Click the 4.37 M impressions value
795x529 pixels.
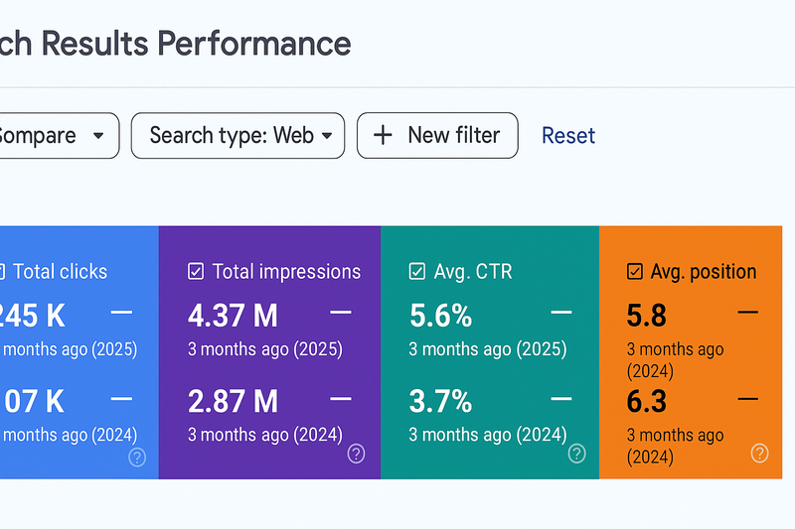click(x=233, y=316)
